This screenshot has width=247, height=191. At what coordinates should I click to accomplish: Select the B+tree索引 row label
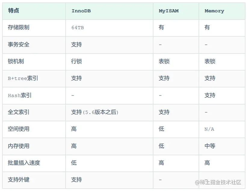pos(23,78)
